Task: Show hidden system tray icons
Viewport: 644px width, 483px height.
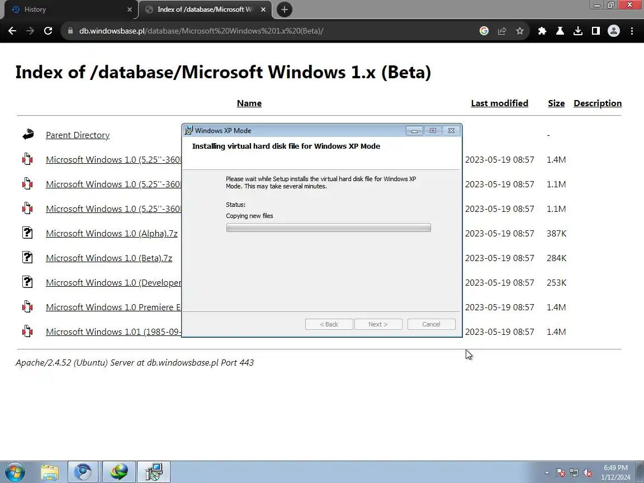Action: click(547, 473)
